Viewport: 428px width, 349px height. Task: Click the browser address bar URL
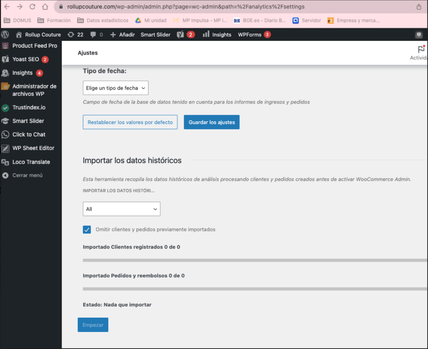coord(186,6)
